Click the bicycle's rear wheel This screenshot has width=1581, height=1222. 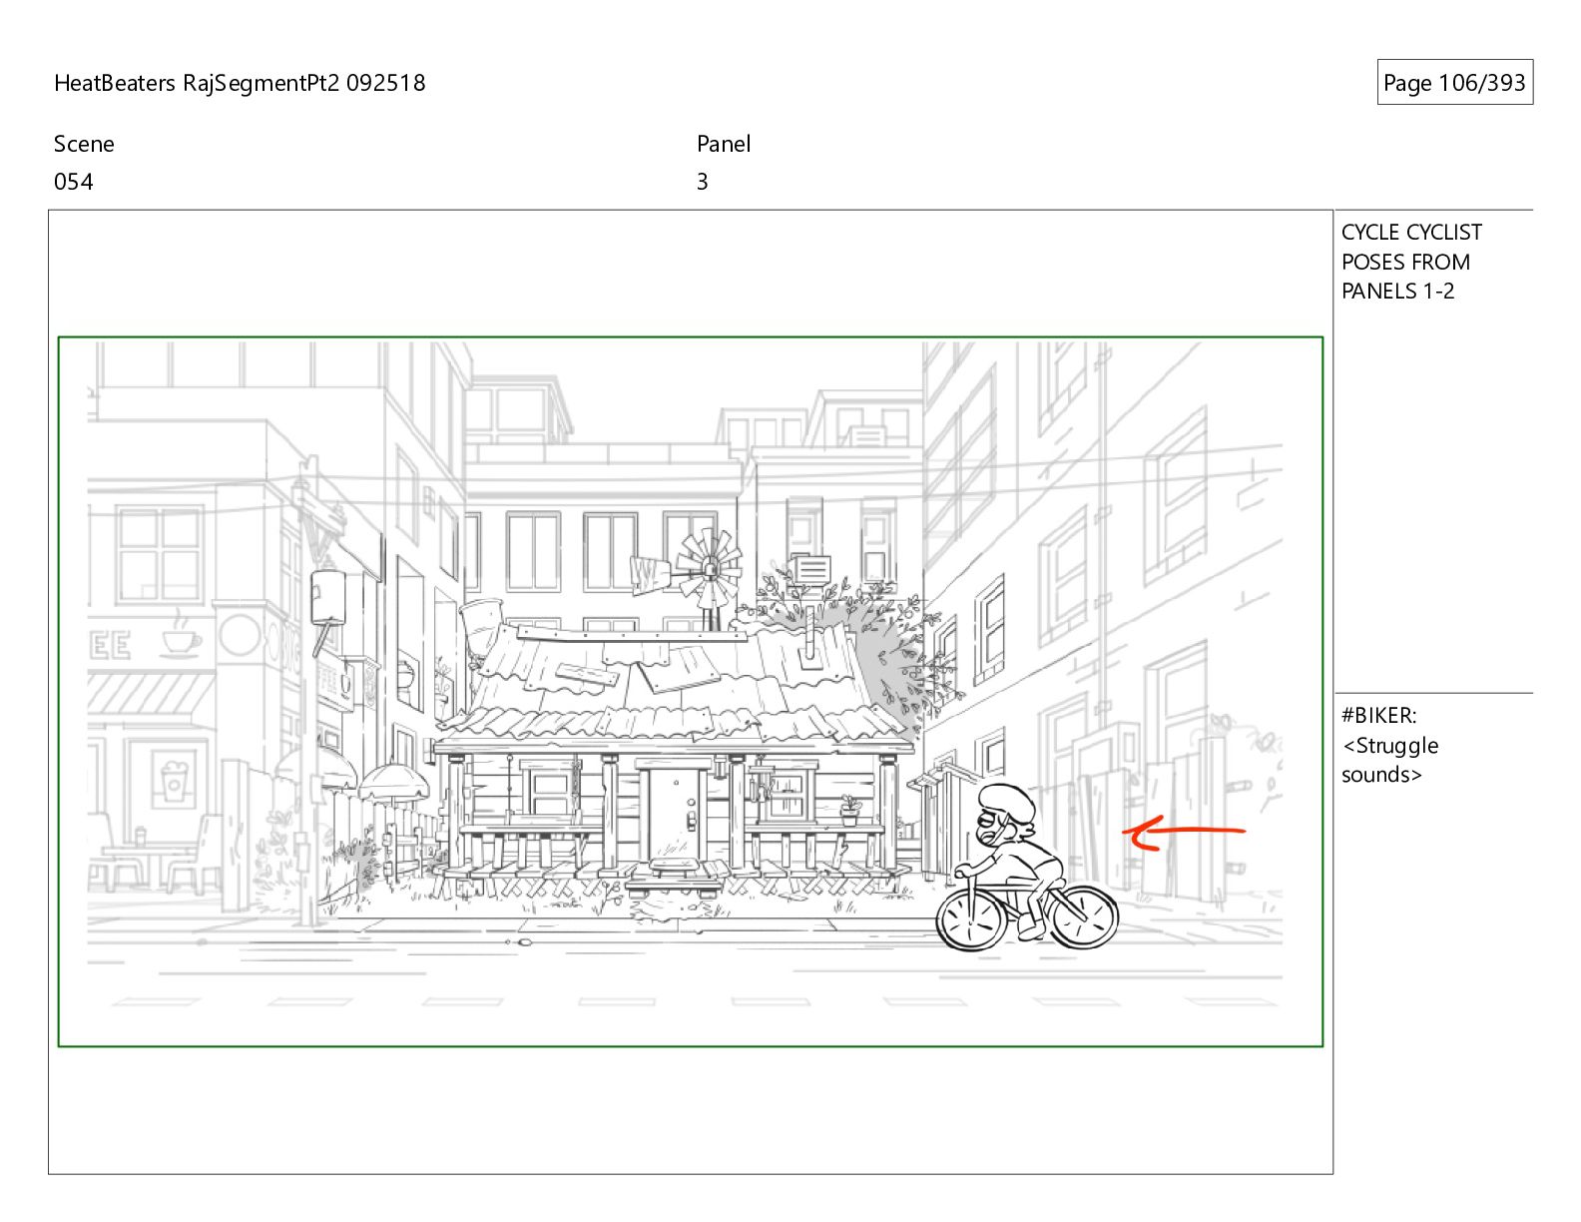(x=1082, y=916)
